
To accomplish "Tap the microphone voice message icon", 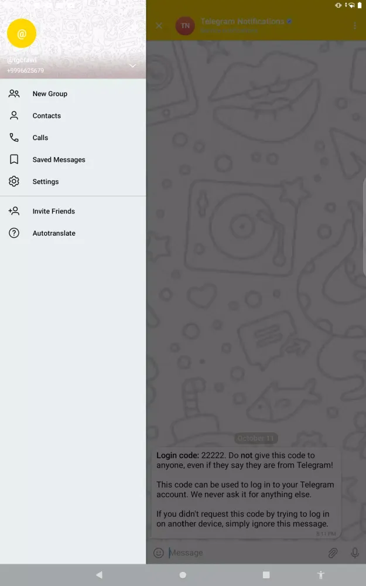I will (x=354, y=553).
